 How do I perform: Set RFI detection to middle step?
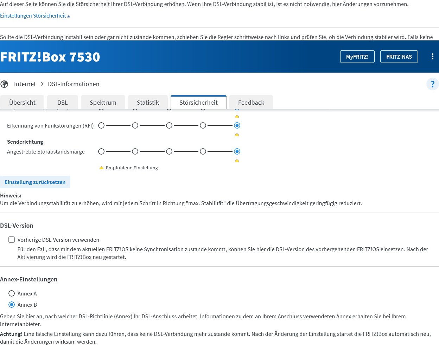coord(169,125)
